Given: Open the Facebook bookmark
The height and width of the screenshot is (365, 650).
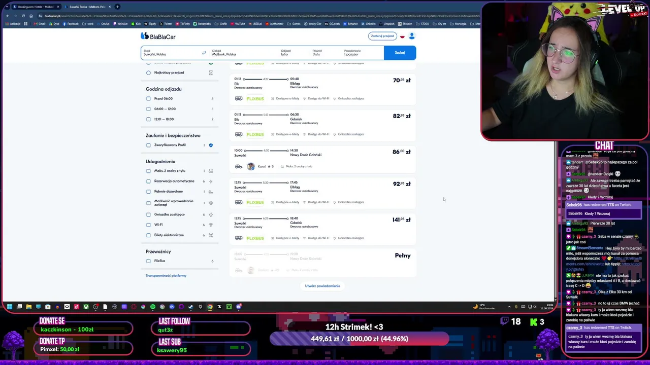Looking at the screenshot, I should click(x=71, y=24).
